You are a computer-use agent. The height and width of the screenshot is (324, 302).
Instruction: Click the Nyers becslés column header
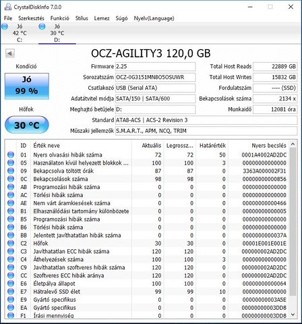point(259,146)
